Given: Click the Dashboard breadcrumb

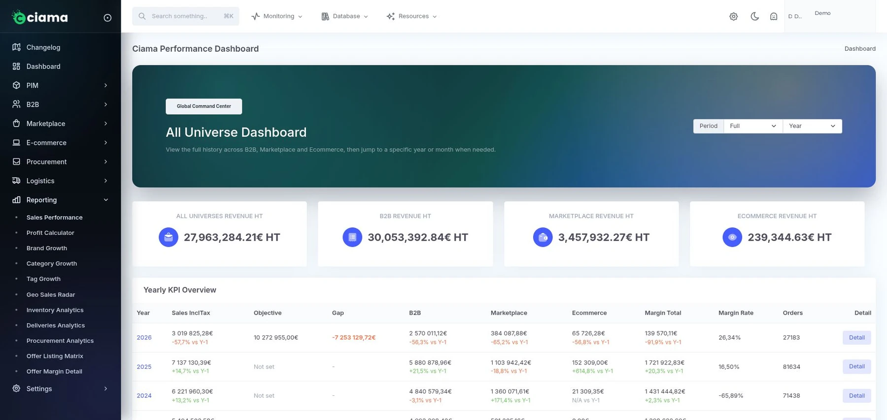Looking at the screenshot, I should [860, 49].
